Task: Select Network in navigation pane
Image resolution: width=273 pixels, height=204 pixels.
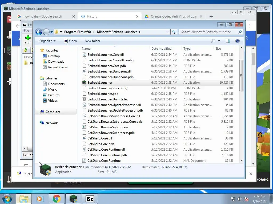Action: point(51,123)
